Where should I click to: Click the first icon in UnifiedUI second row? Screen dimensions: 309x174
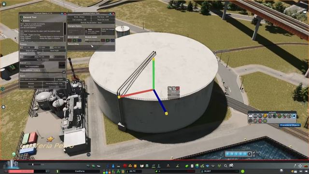click(x=251, y=121)
